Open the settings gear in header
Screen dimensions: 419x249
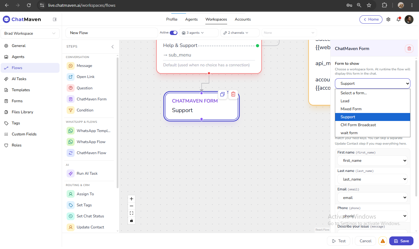point(388,19)
